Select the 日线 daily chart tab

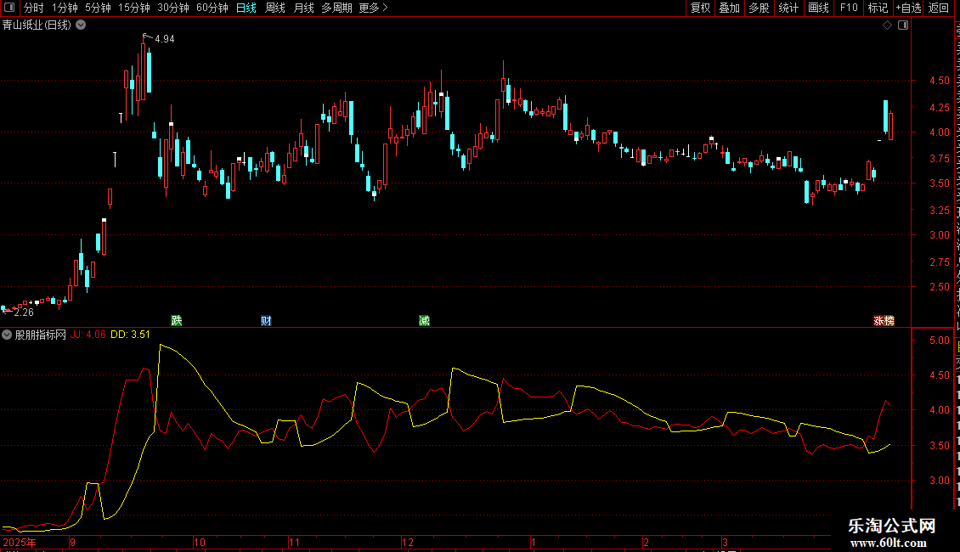pos(246,8)
